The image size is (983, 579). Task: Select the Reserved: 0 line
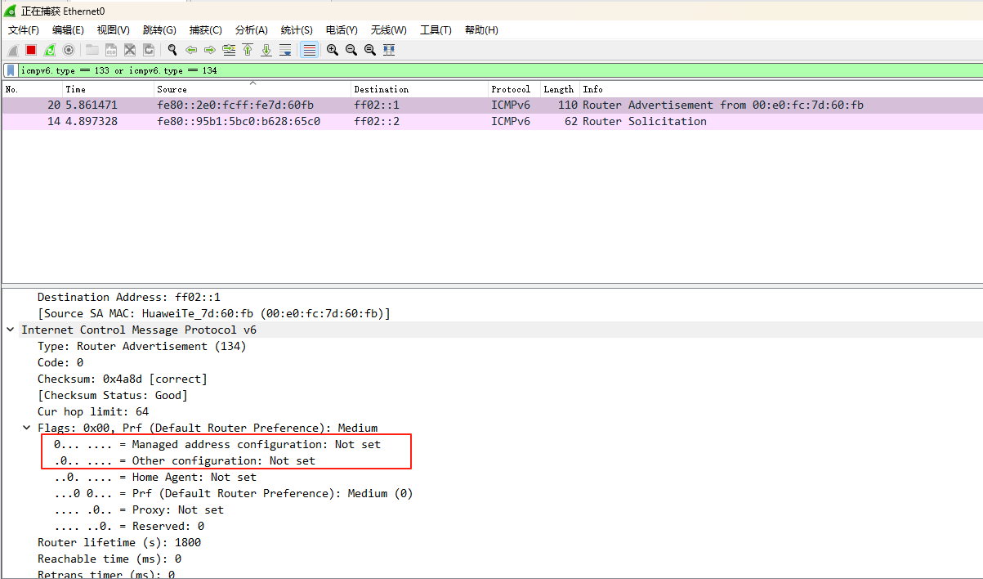(129, 526)
